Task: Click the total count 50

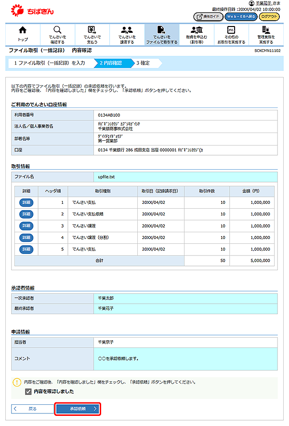Action: [223, 261]
